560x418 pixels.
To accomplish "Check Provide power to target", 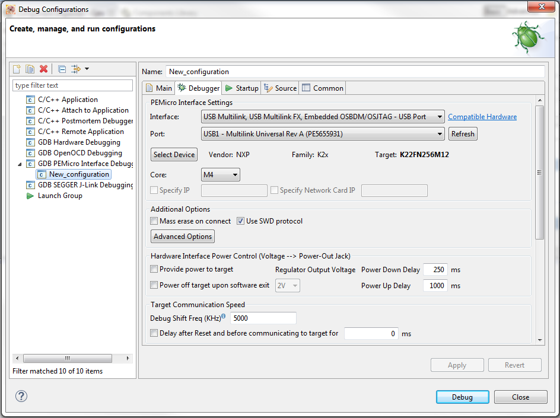I will [154, 269].
